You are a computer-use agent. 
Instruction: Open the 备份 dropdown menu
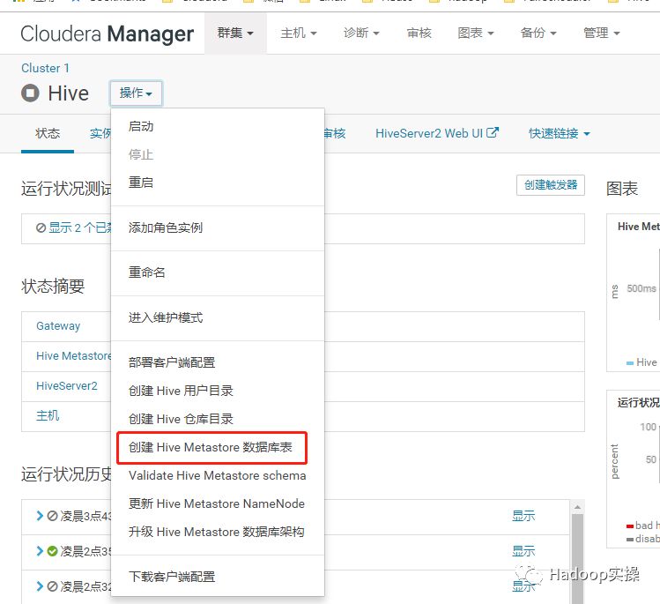(x=538, y=33)
